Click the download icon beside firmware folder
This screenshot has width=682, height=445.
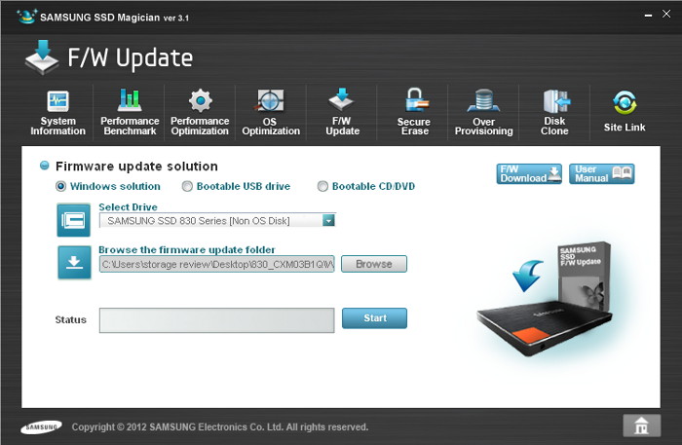(74, 263)
